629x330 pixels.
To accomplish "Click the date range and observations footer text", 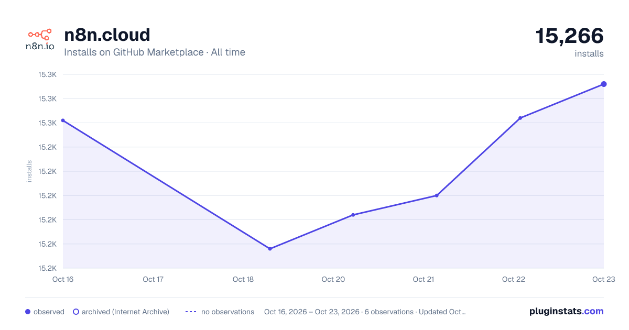I will pos(365,312).
